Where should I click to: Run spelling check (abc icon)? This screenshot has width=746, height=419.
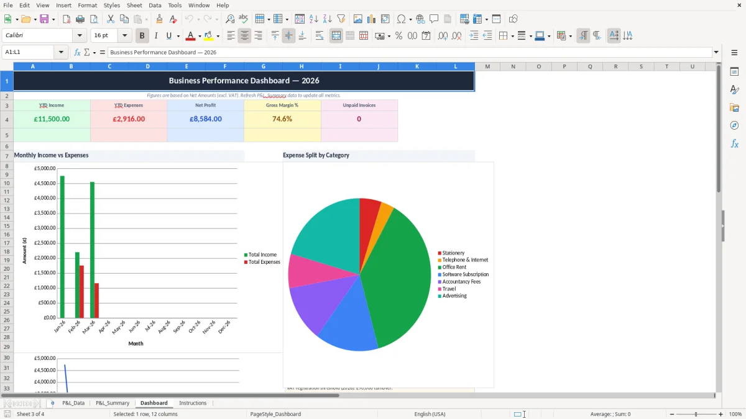click(244, 19)
